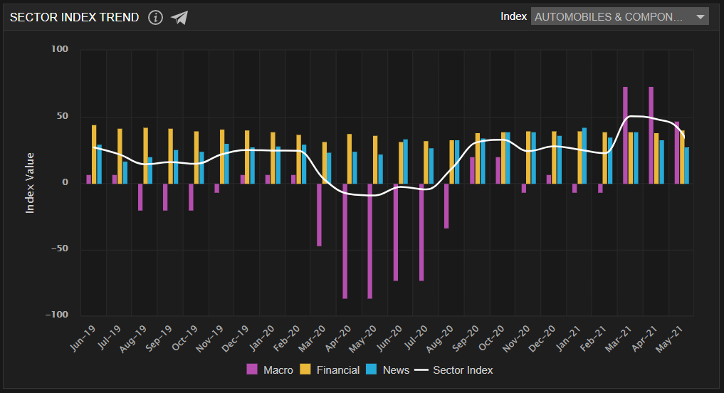Select the negative Macro bar for Mar-20
The height and width of the screenshot is (393, 724).
(320, 214)
